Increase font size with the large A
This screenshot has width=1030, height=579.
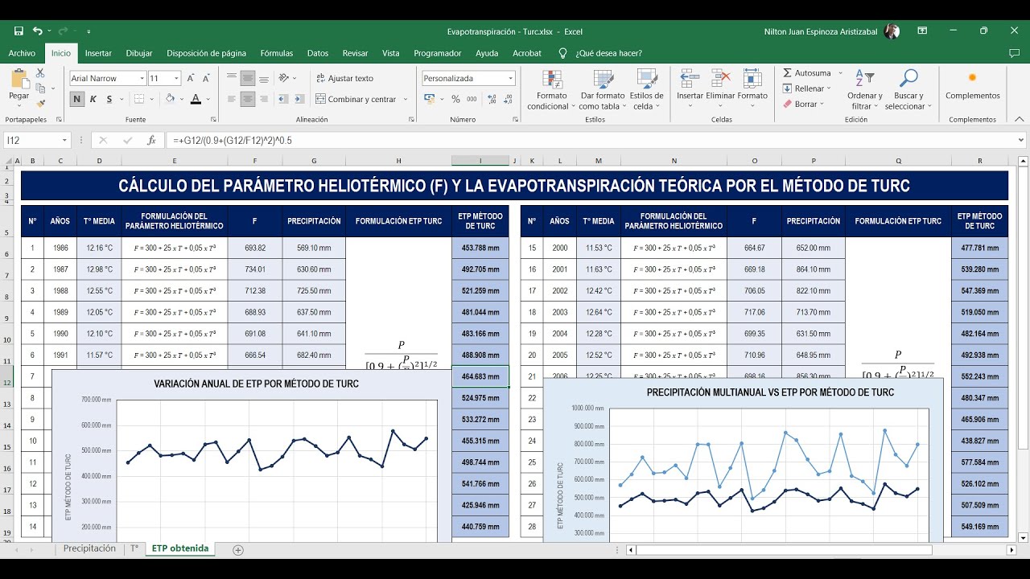click(x=191, y=78)
